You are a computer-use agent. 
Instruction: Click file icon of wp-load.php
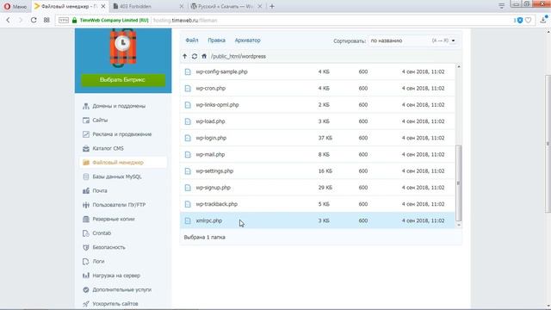point(188,121)
